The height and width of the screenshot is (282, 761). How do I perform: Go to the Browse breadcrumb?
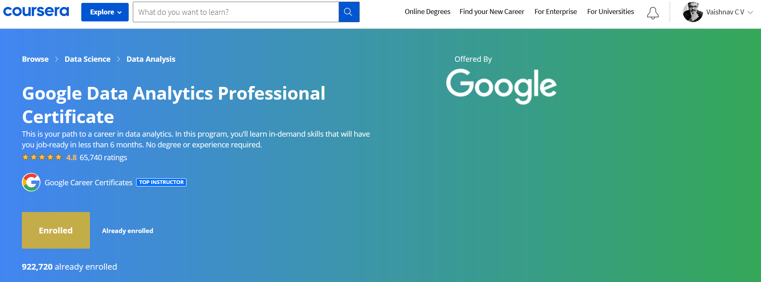click(x=35, y=59)
